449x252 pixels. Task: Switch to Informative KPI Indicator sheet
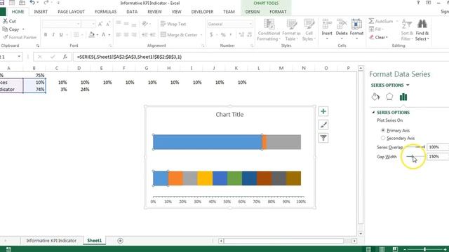pos(51,241)
